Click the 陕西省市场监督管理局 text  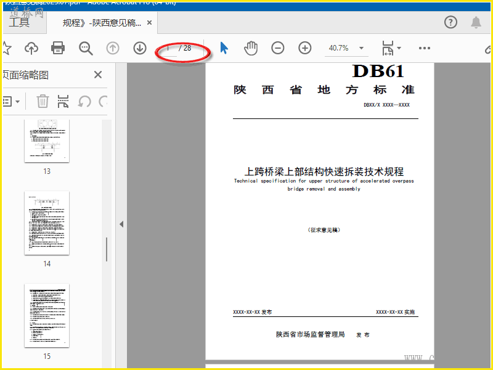(311, 334)
